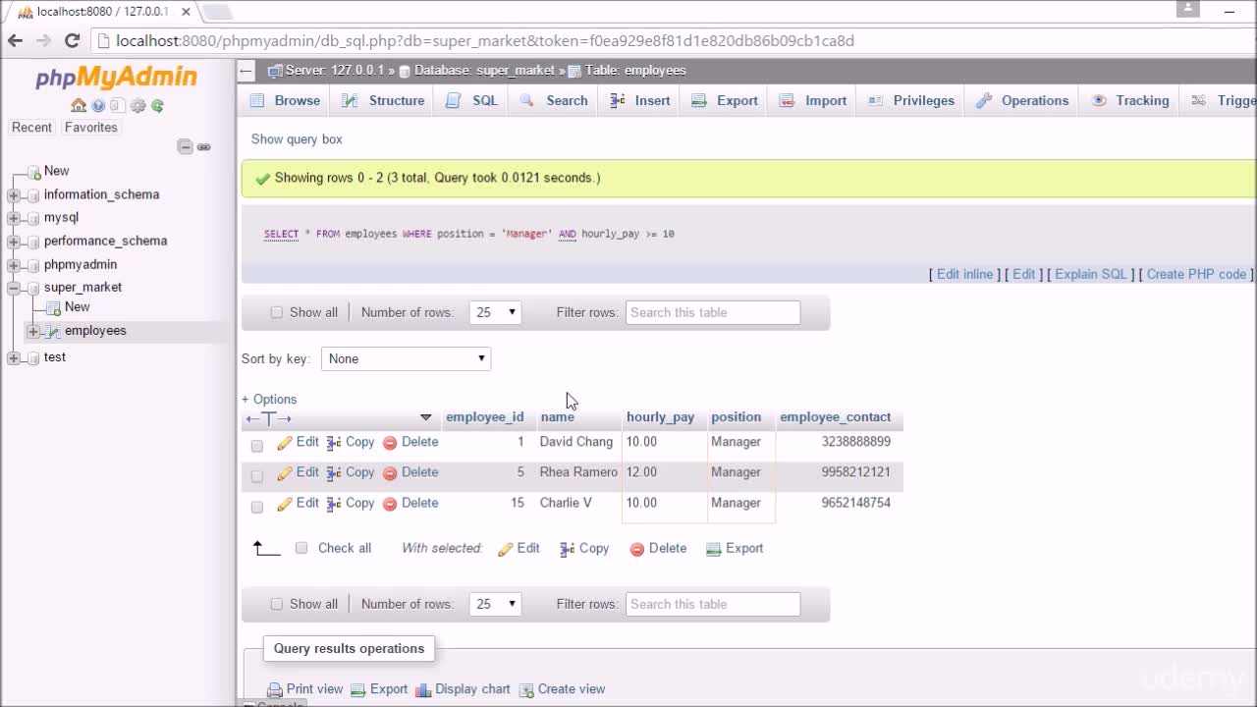Tick checkbox for Rhea Ramero row

click(x=257, y=476)
